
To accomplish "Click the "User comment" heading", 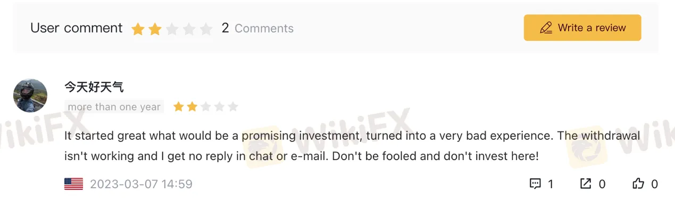I will [77, 28].
